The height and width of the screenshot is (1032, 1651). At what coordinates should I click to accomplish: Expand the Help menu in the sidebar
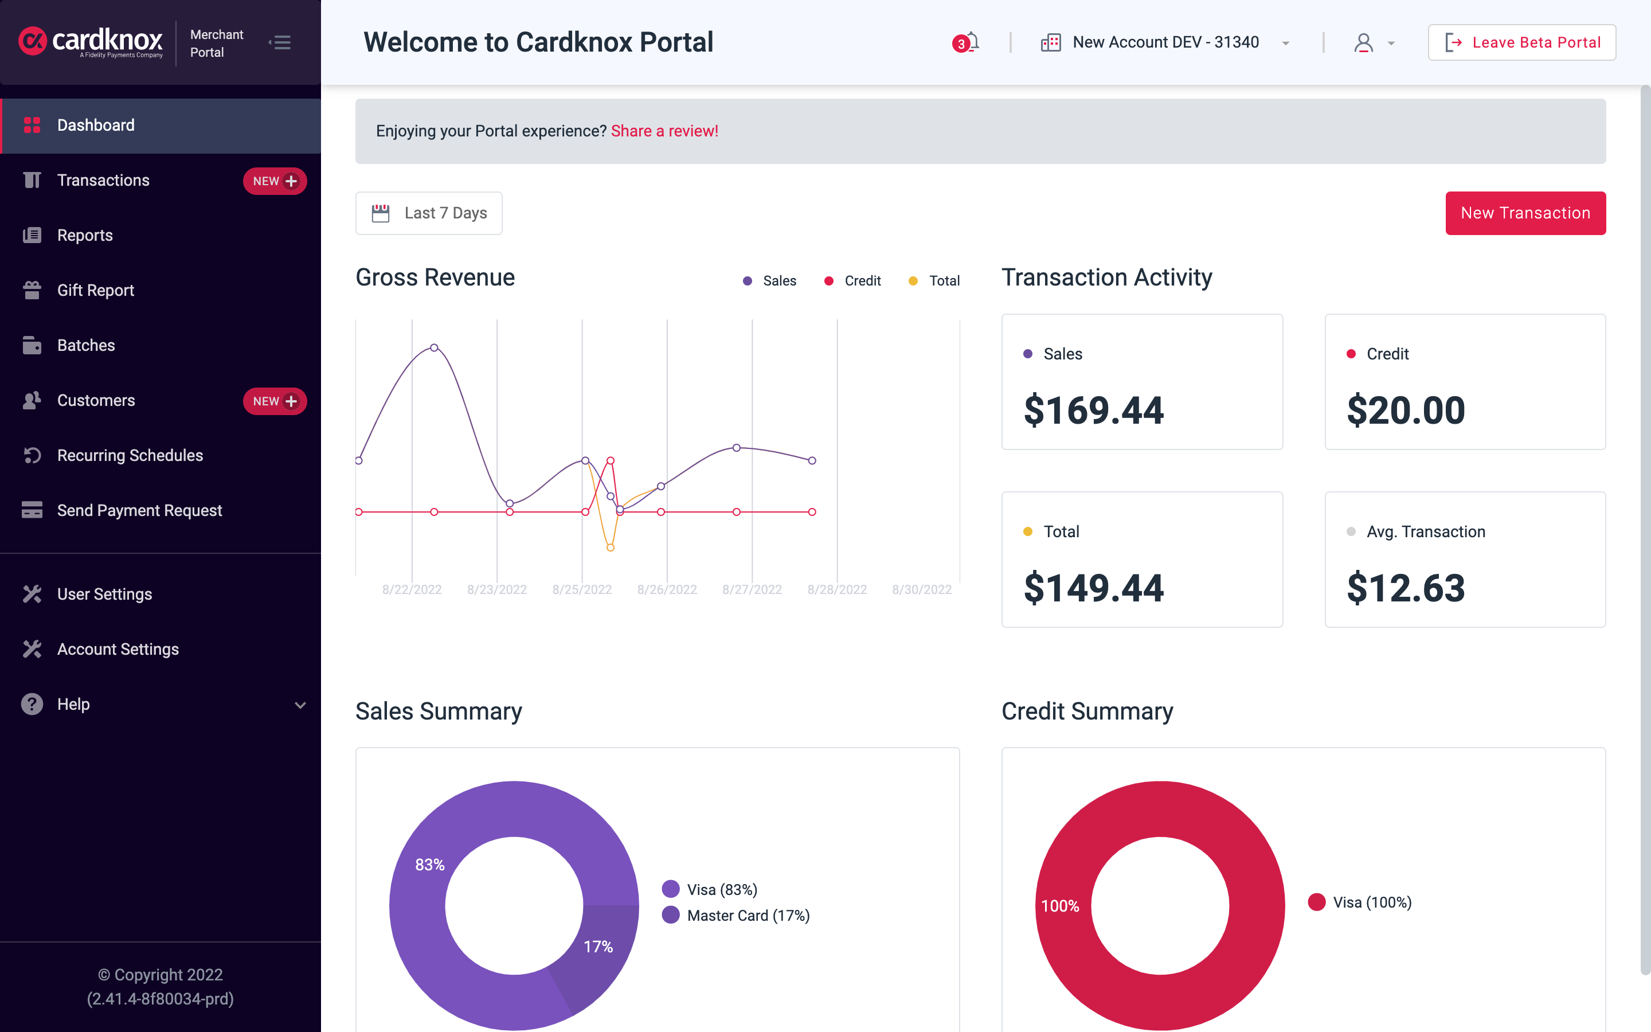point(300,705)
